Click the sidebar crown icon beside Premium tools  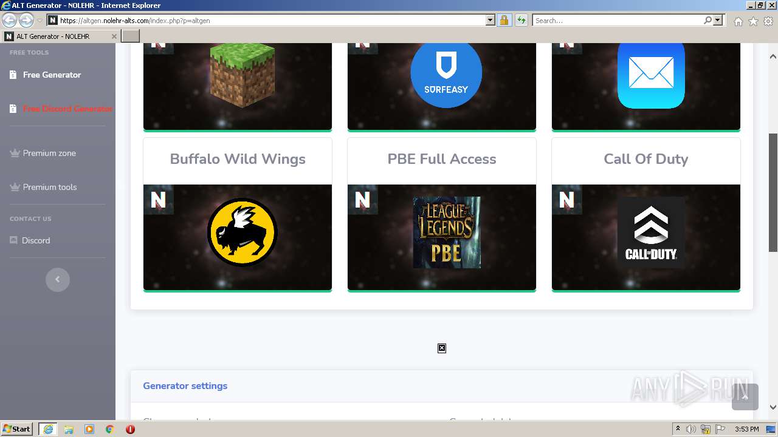(x=15, y=187)
